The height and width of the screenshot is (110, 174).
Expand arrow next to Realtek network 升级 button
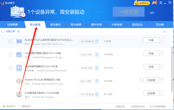161,40
